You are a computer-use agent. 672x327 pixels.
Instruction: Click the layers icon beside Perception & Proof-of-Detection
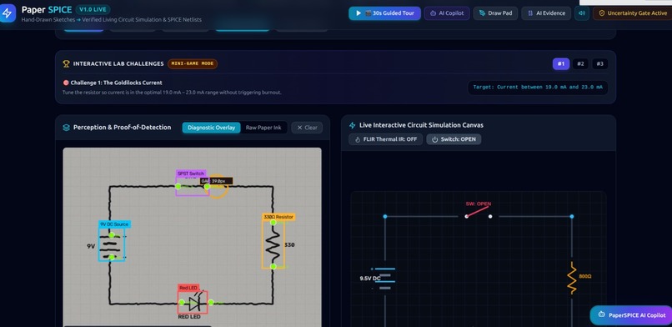click(66, 128)
